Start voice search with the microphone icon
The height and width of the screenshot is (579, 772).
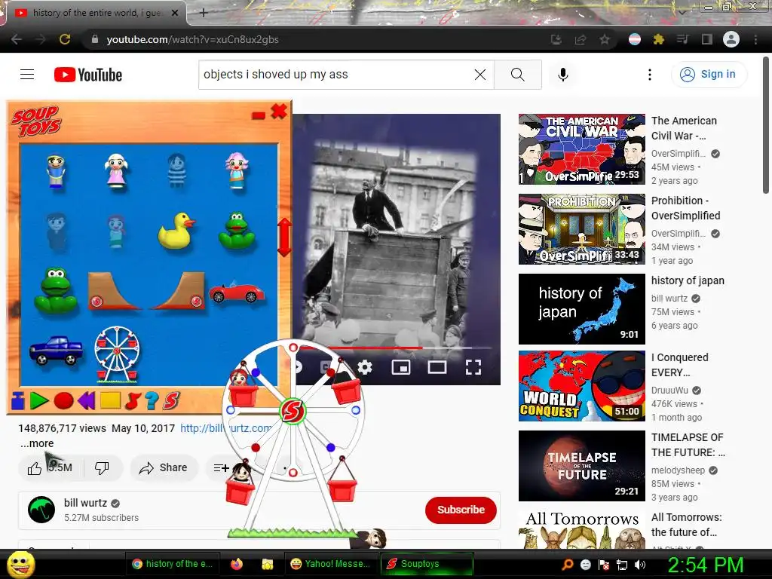[x=563, y=75]
